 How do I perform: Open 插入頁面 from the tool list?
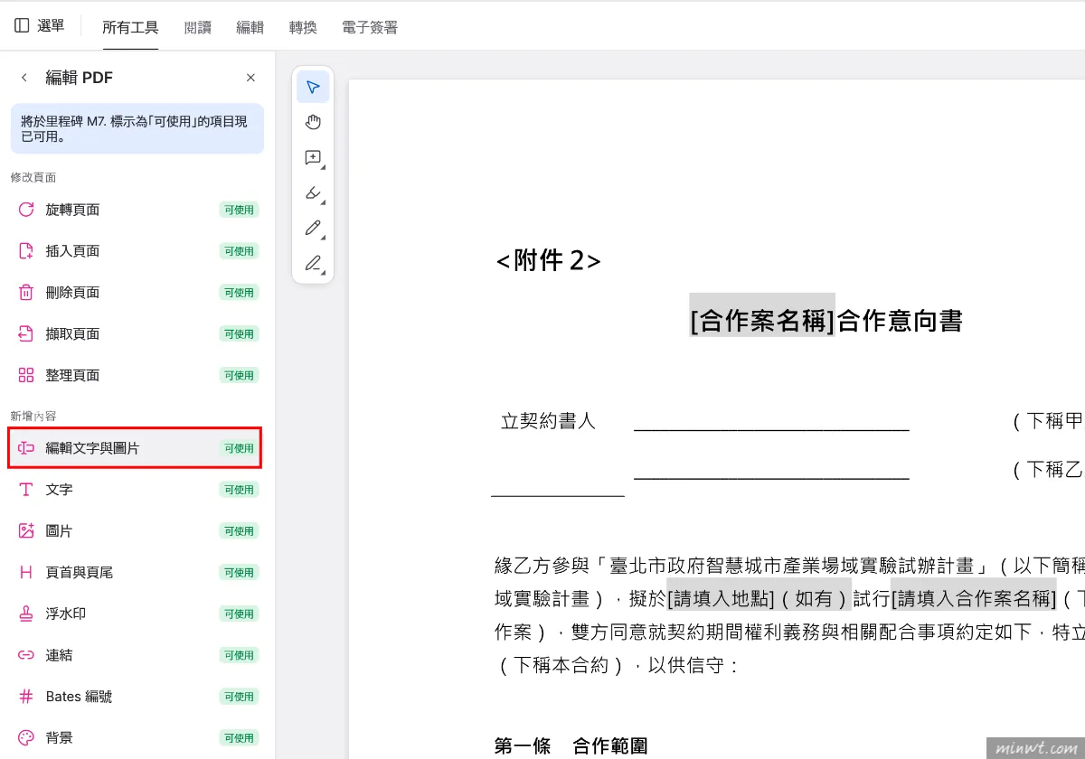[x=137, y=251]
